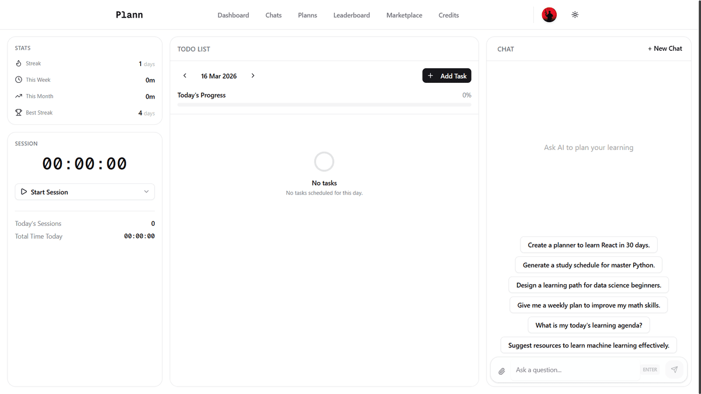
Task: Click the Plann logo
Action: click(129, 15)
